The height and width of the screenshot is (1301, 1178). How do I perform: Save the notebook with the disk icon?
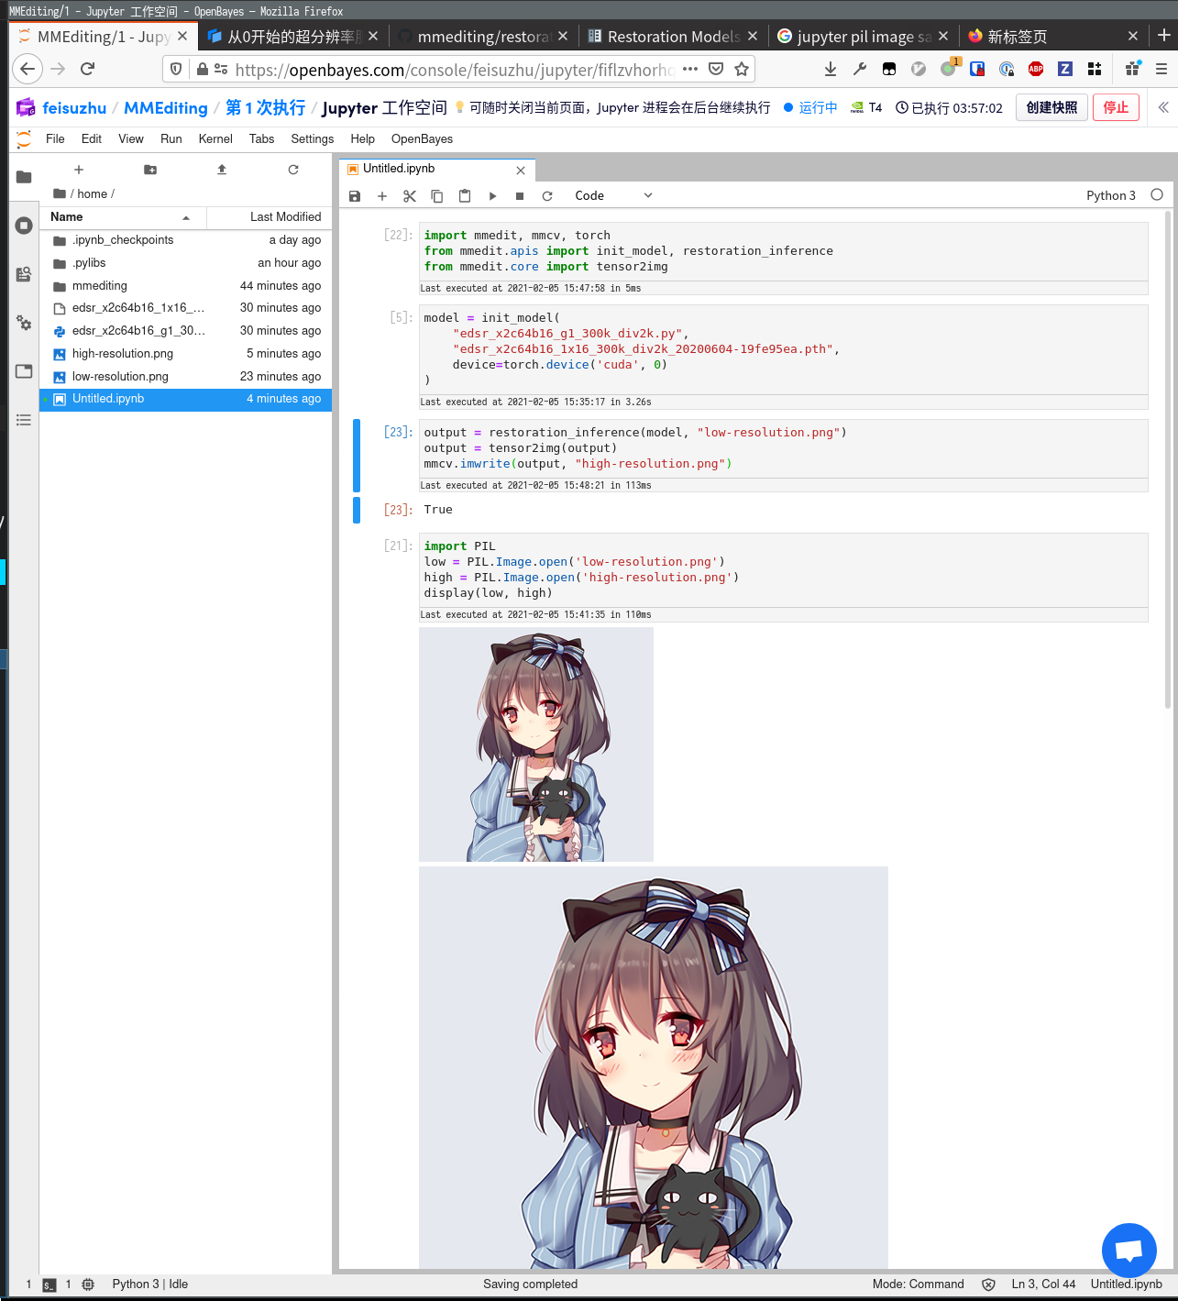tap(355, 196)
